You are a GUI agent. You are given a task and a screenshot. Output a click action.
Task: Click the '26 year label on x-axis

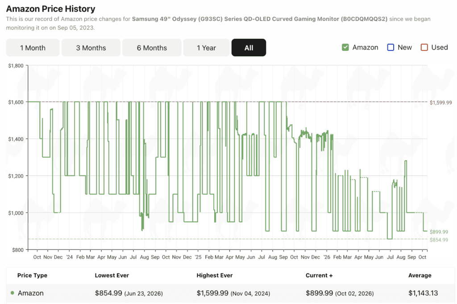point(327,257)
